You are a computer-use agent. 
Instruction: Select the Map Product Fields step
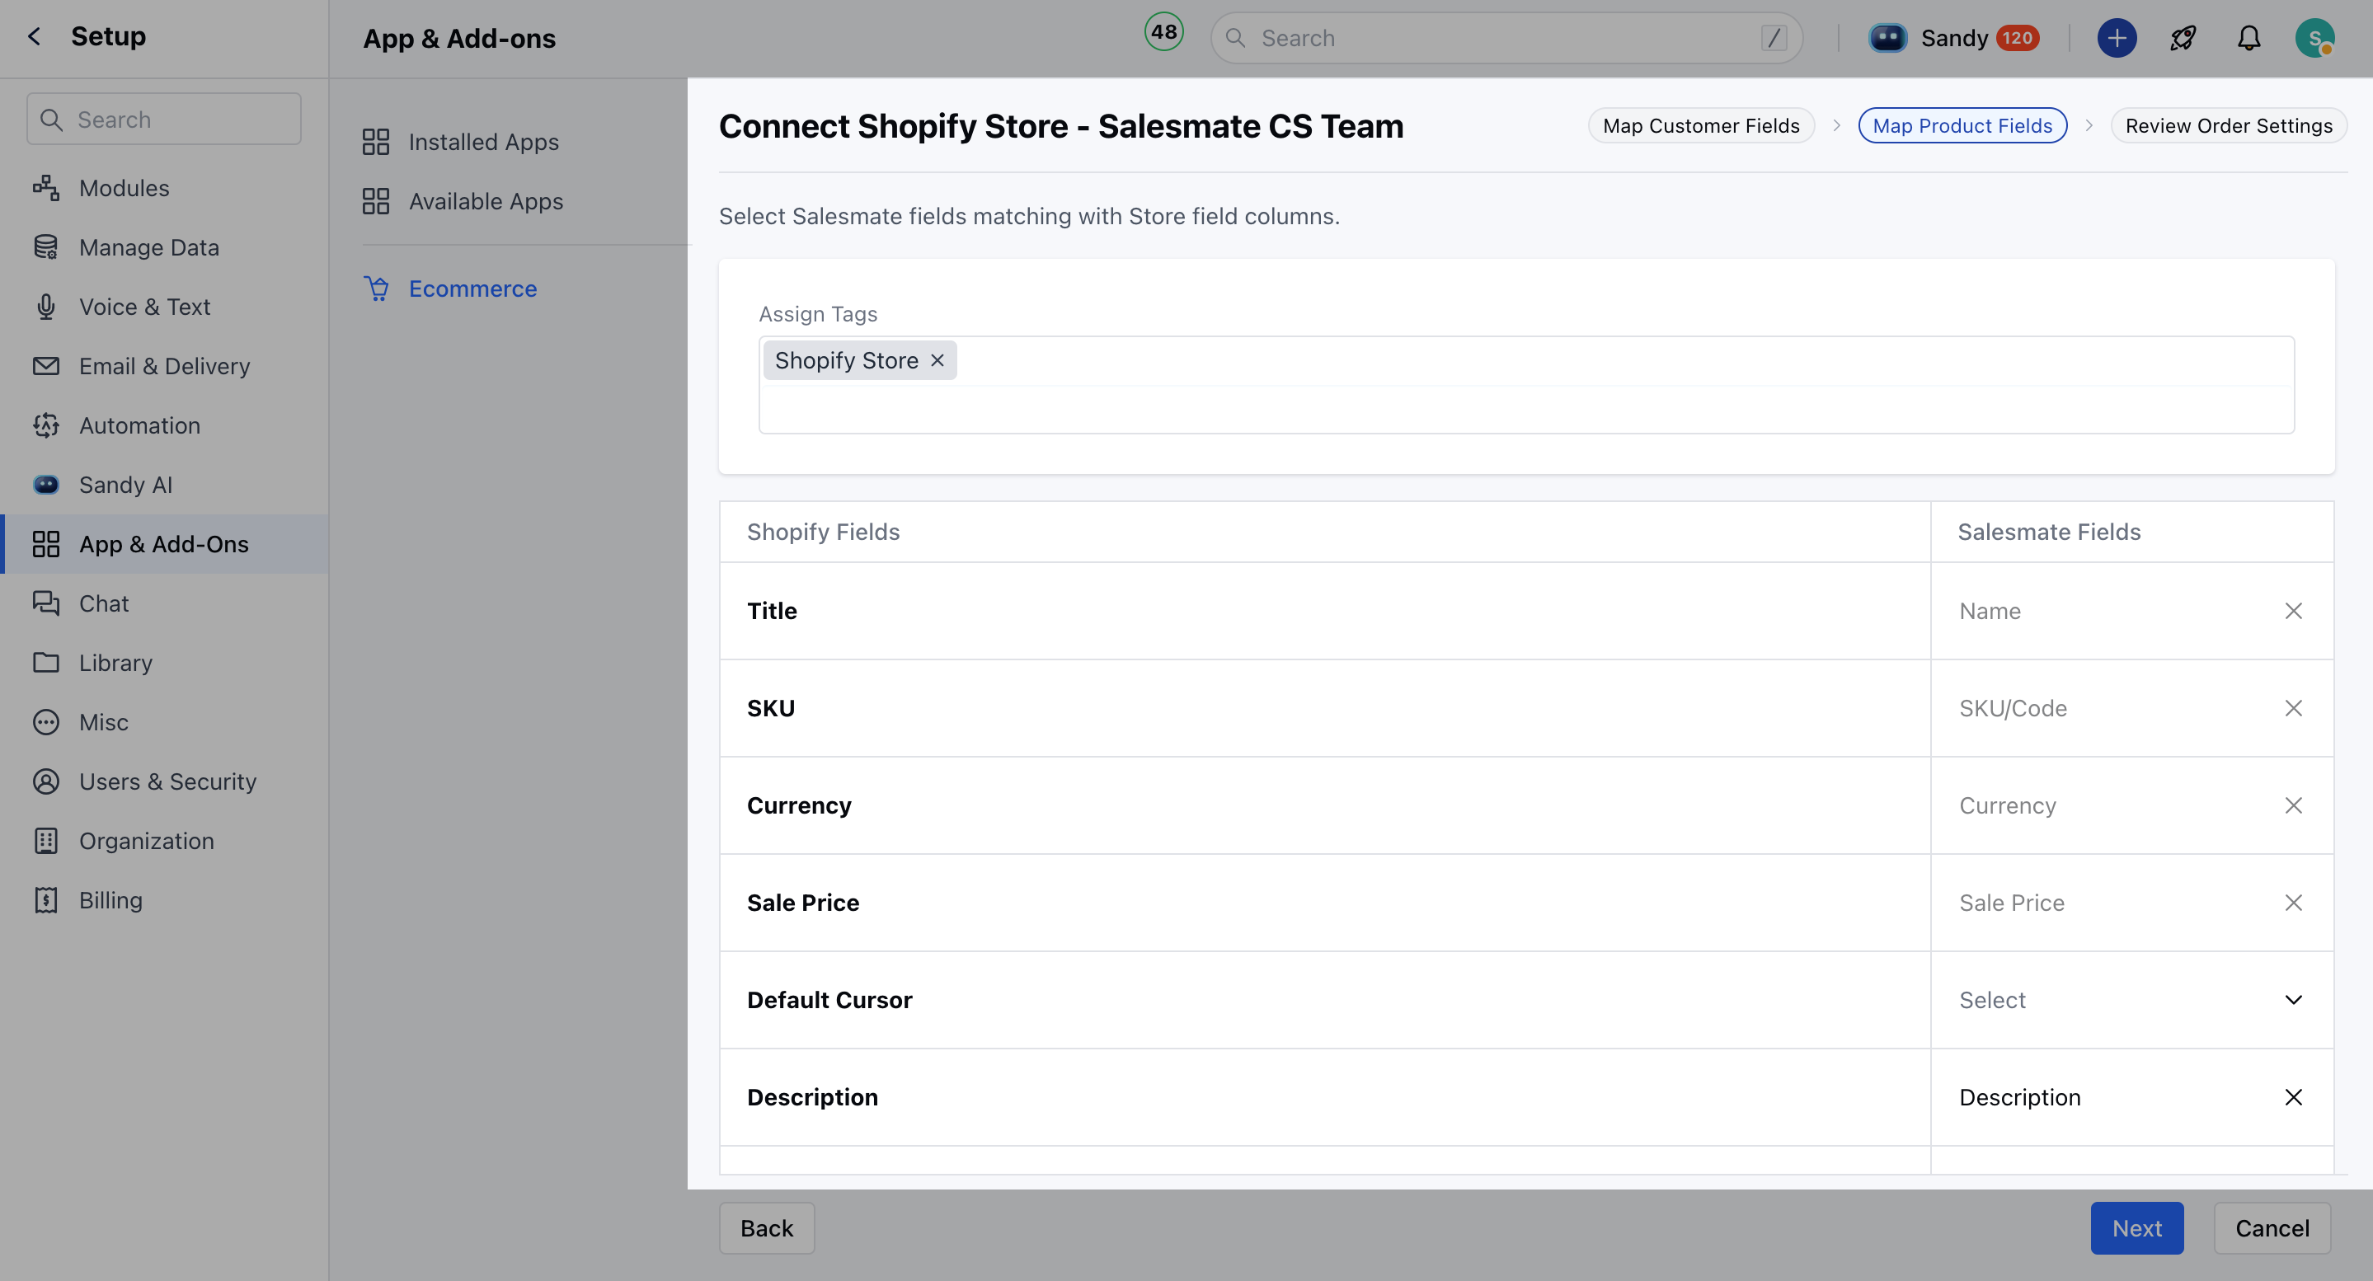click(1962, 125)
